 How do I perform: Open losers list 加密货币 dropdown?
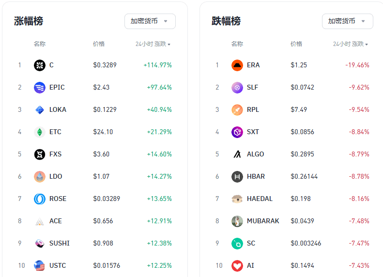pos(348,21)
